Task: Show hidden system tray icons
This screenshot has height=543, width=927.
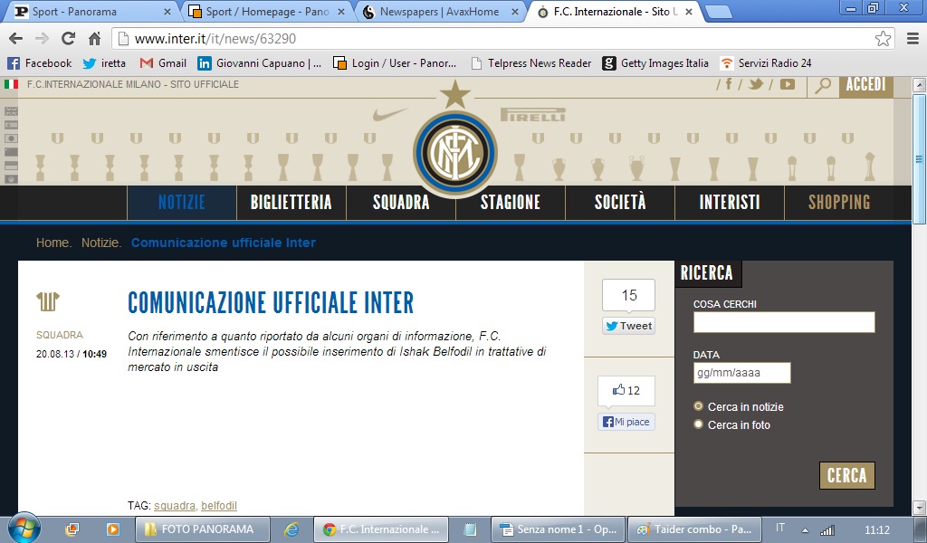Action: (x=805, y=529)
